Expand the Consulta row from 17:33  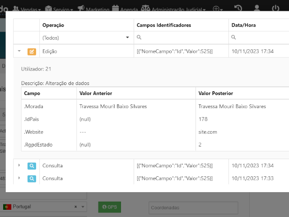[x=19, y=178]
